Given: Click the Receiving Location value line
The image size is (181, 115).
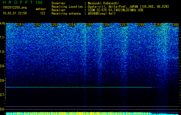Looking at the screenshot, I should [128, 7].
